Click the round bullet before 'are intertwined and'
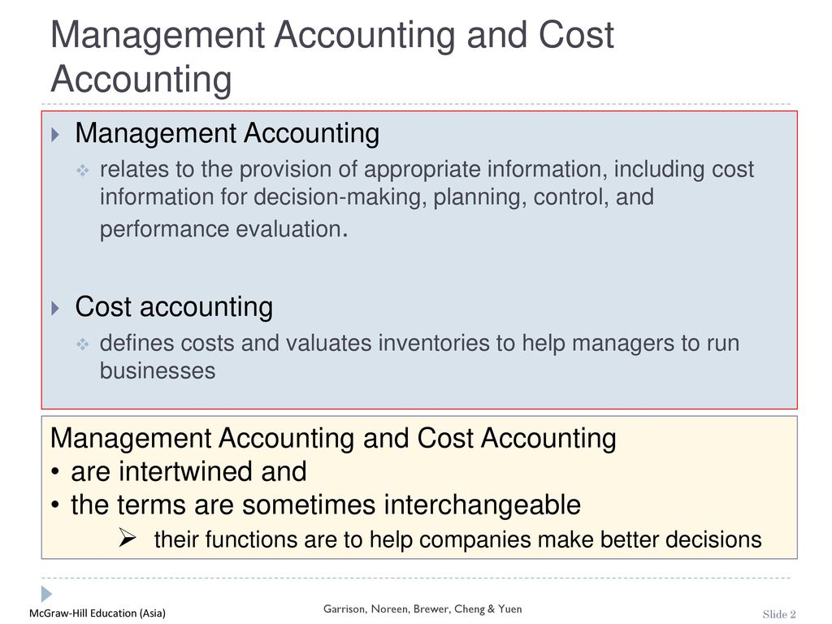 pos(55,472)
